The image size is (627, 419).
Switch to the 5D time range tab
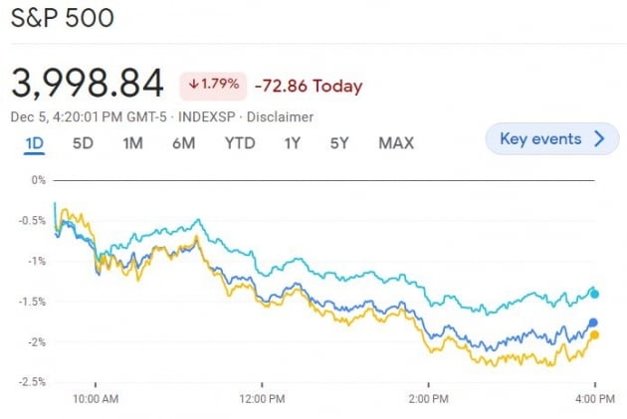pyautogui.click(x=84, y=143)
